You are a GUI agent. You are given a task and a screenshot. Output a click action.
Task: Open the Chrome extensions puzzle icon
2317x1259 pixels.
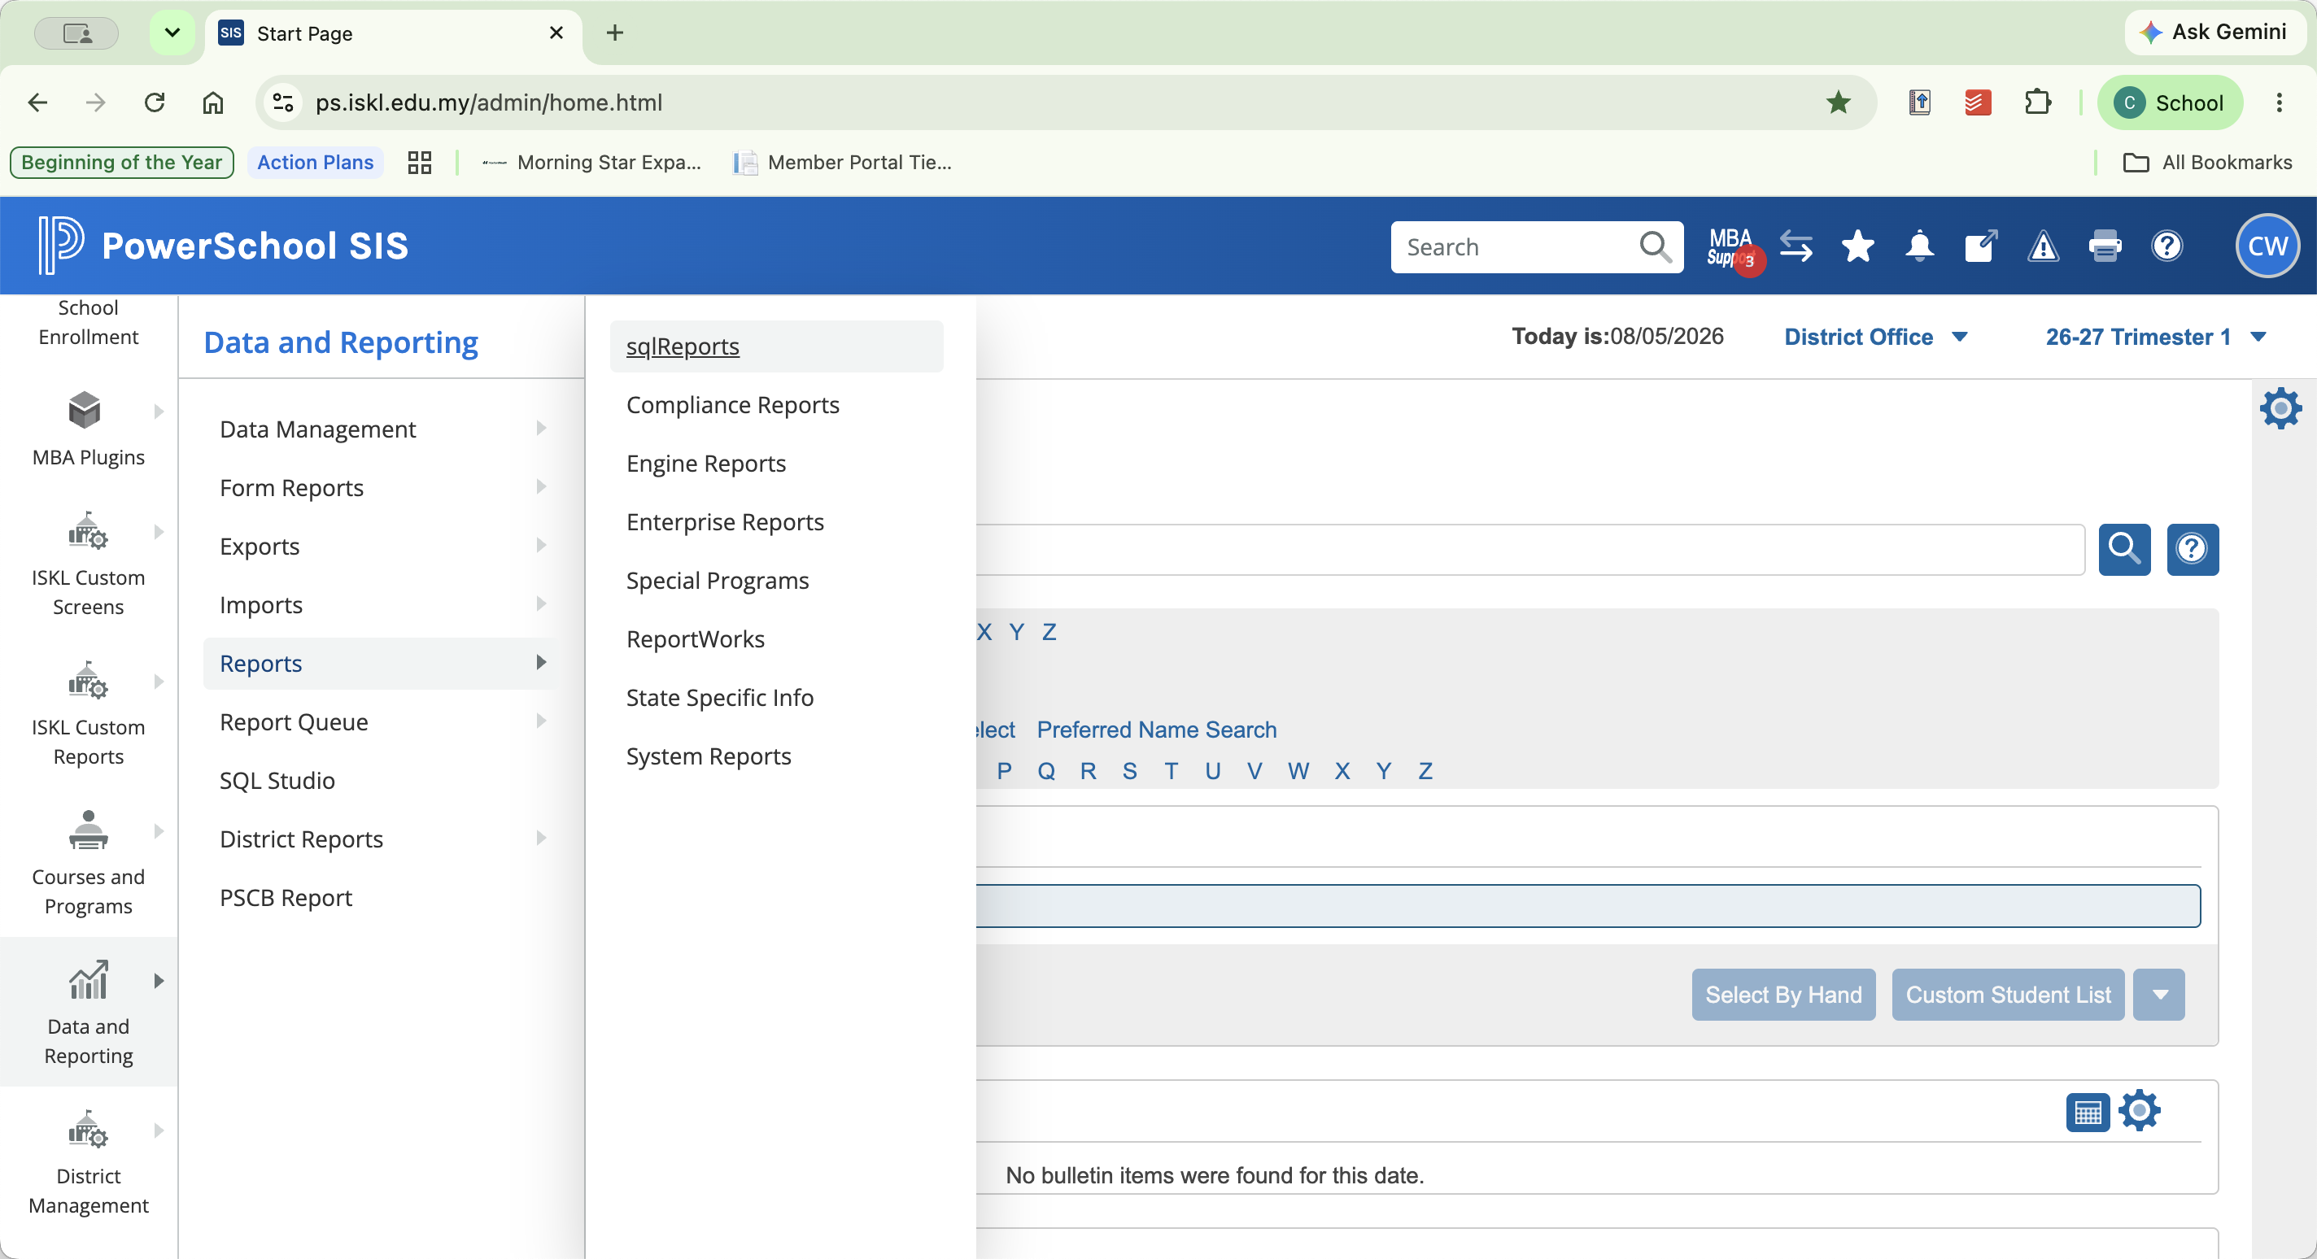pyautogui.click(x=2037, y=102)
